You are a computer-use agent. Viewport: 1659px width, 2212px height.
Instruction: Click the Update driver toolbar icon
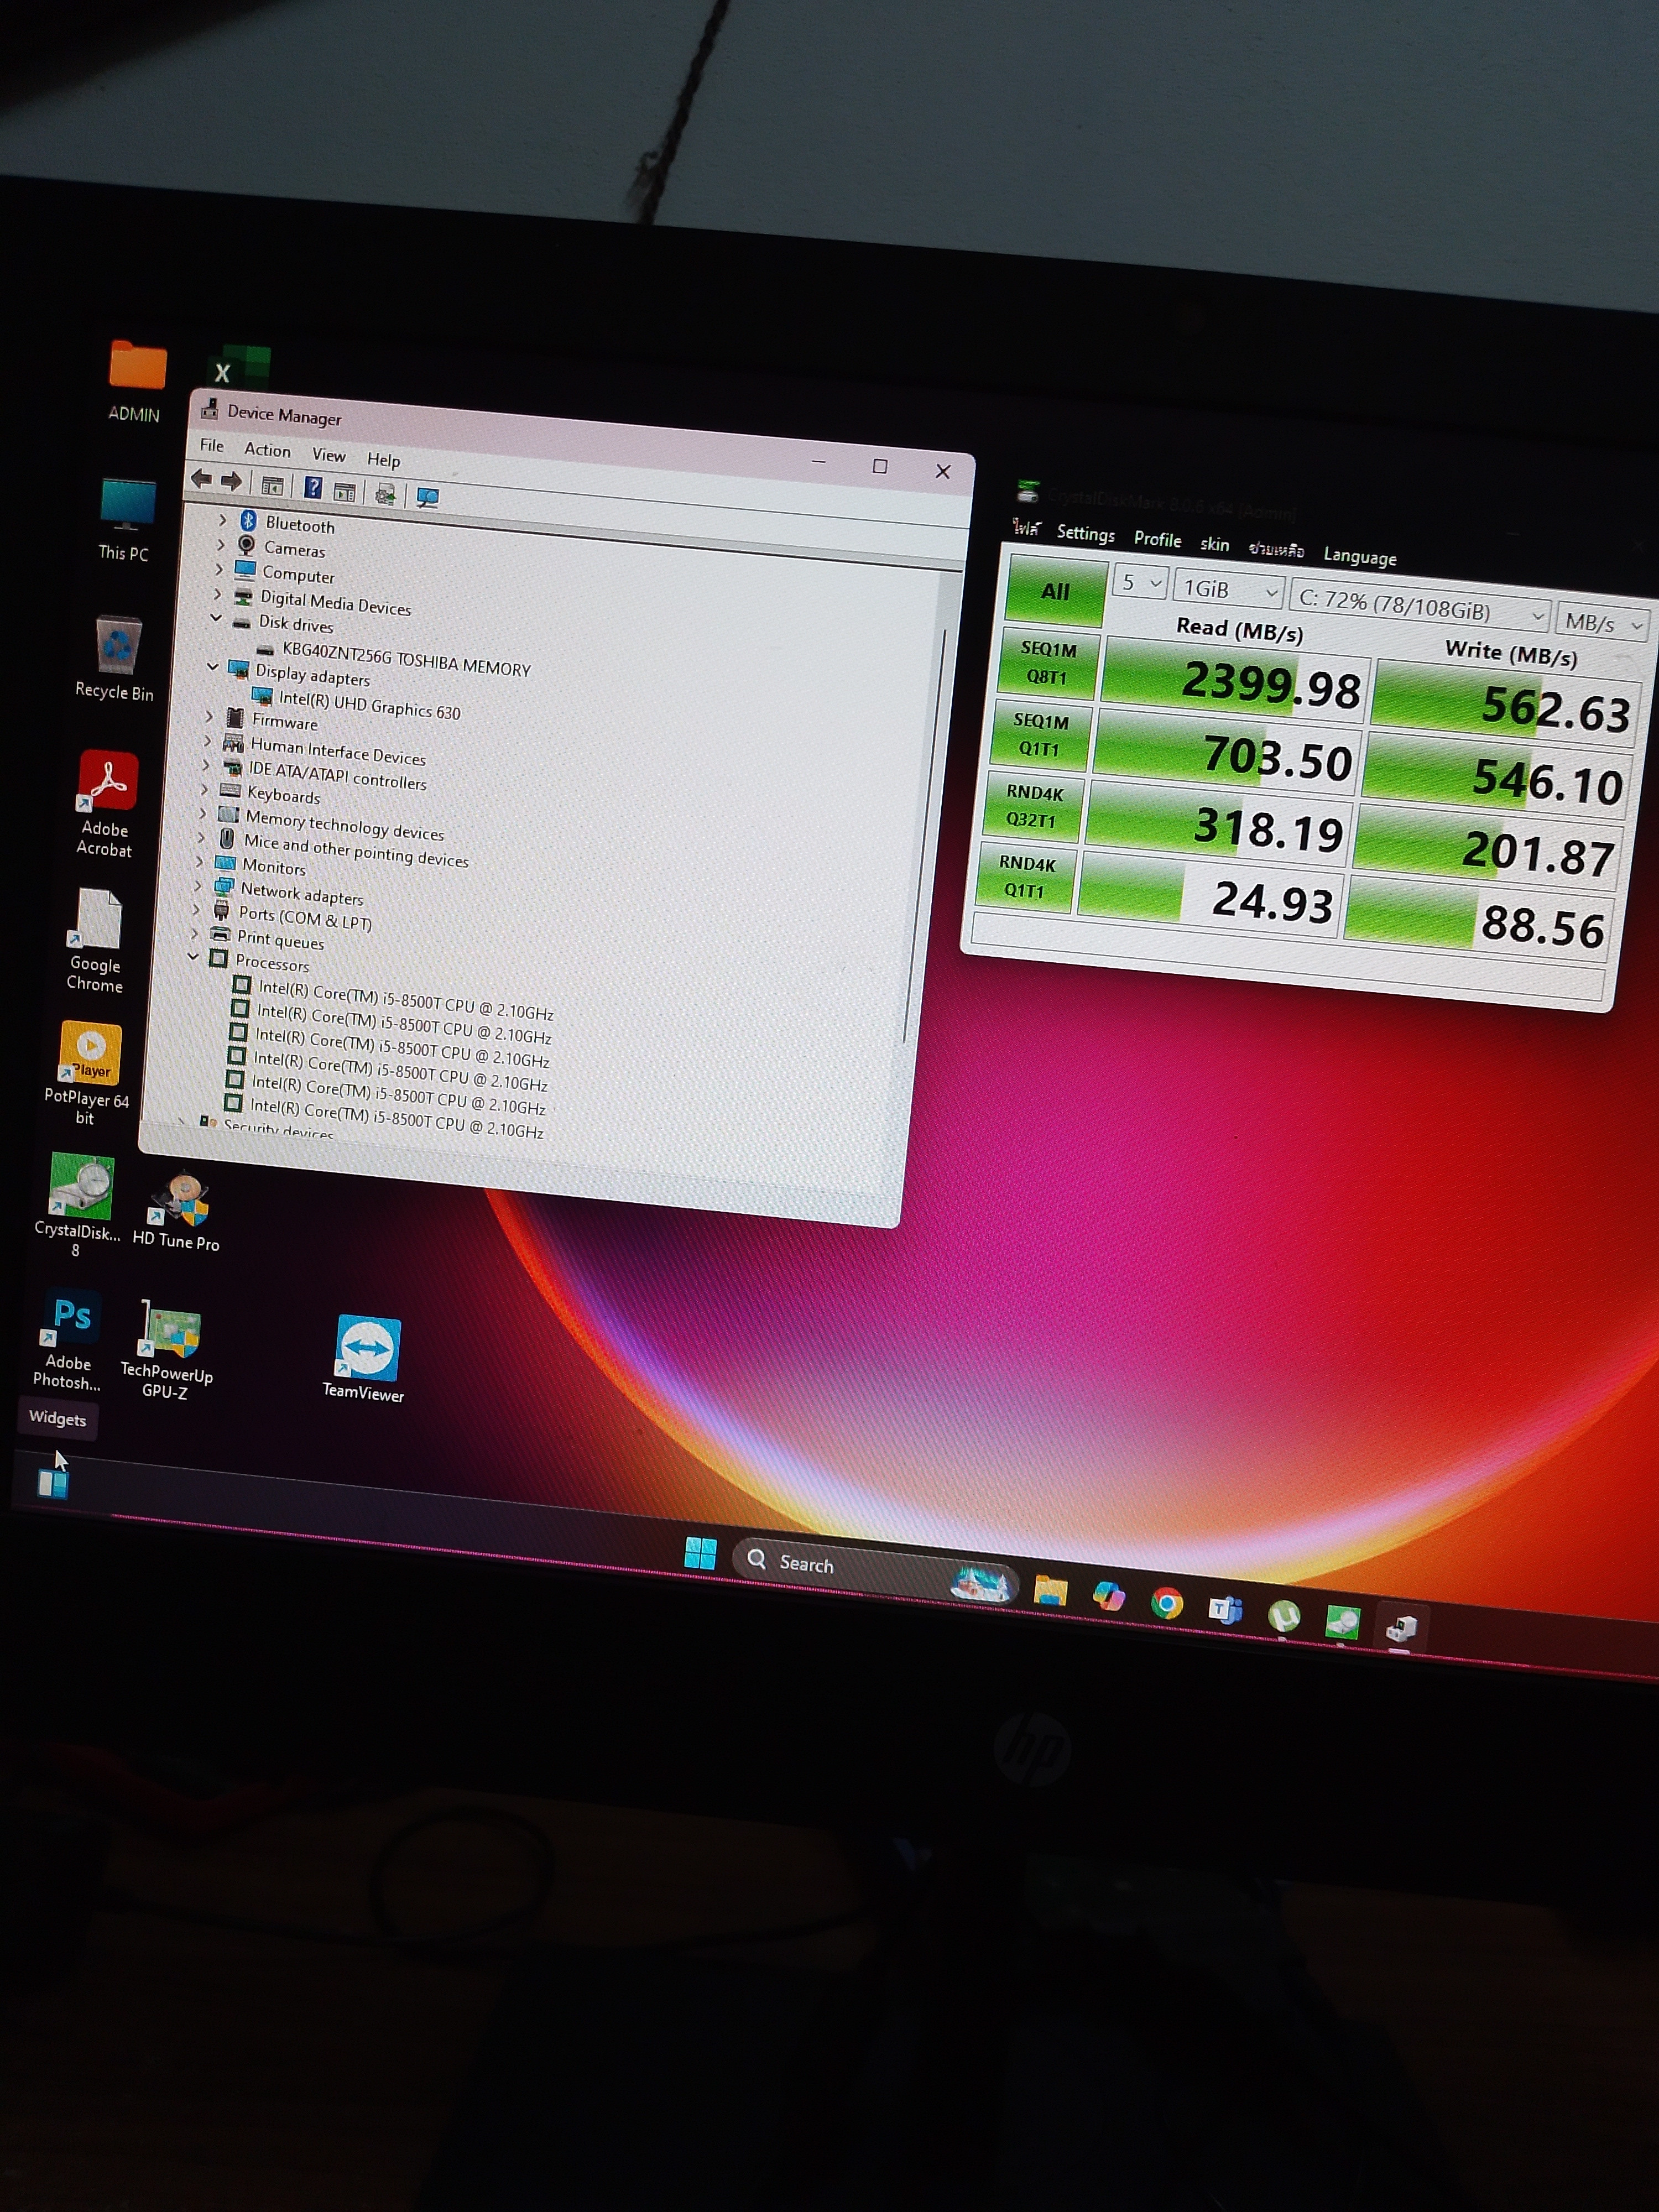pyautogui.click(x=385, y=494)
